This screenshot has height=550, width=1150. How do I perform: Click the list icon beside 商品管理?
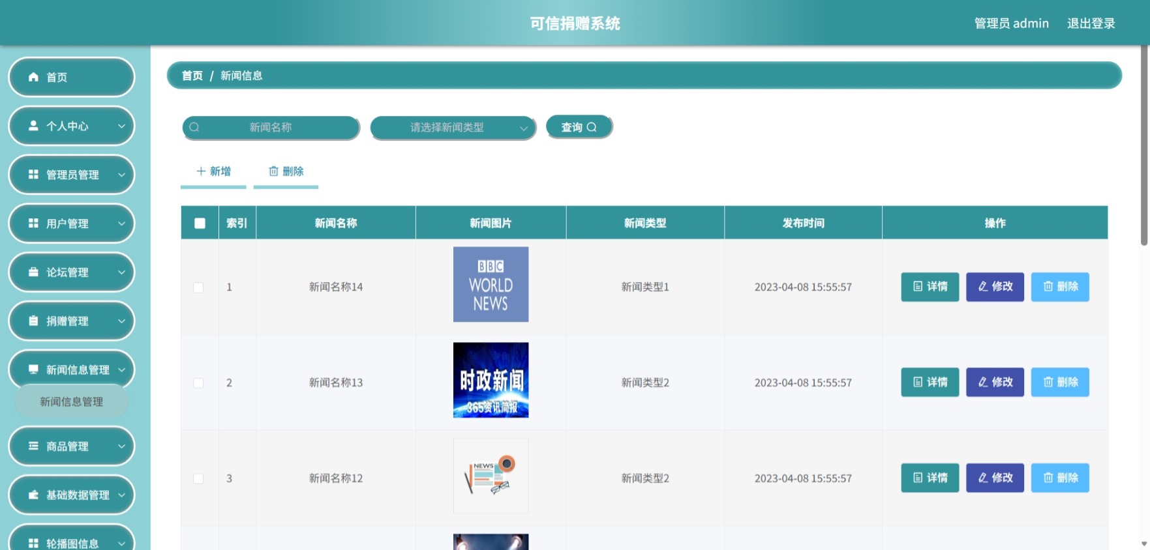point(33,446)
